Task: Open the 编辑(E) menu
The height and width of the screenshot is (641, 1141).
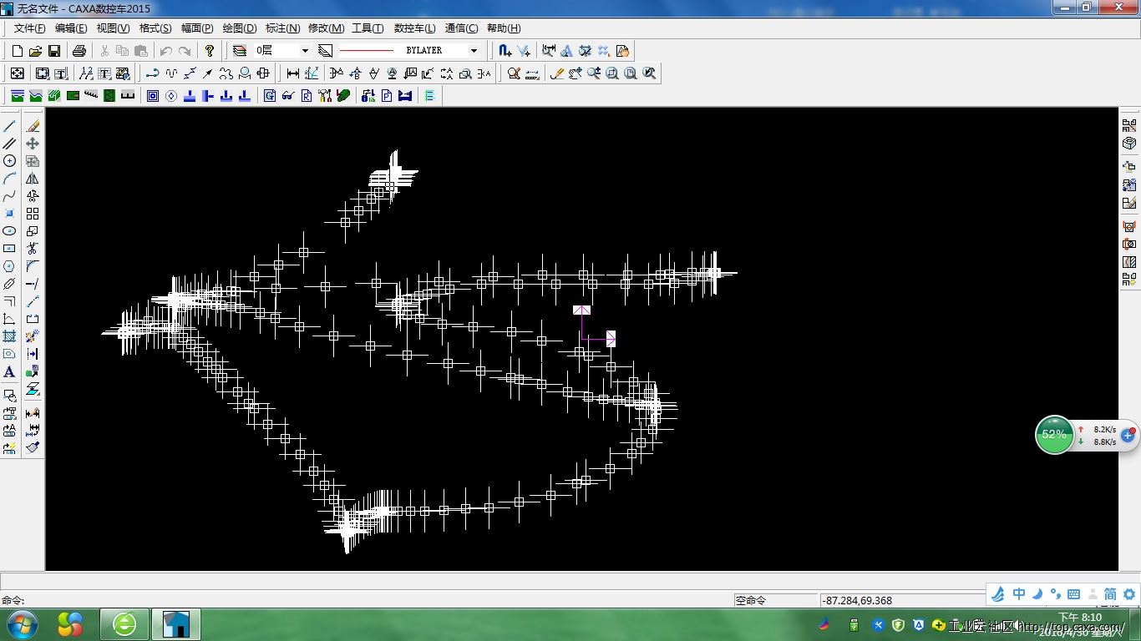Action: point(71,28)
